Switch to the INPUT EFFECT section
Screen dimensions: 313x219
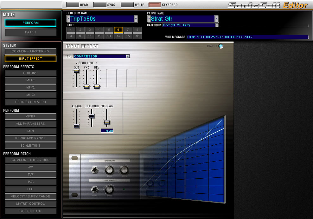30,58
